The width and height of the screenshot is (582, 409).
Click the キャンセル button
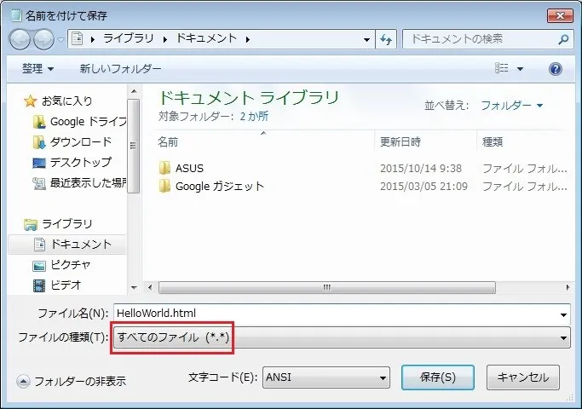click(x=522, y=376)
